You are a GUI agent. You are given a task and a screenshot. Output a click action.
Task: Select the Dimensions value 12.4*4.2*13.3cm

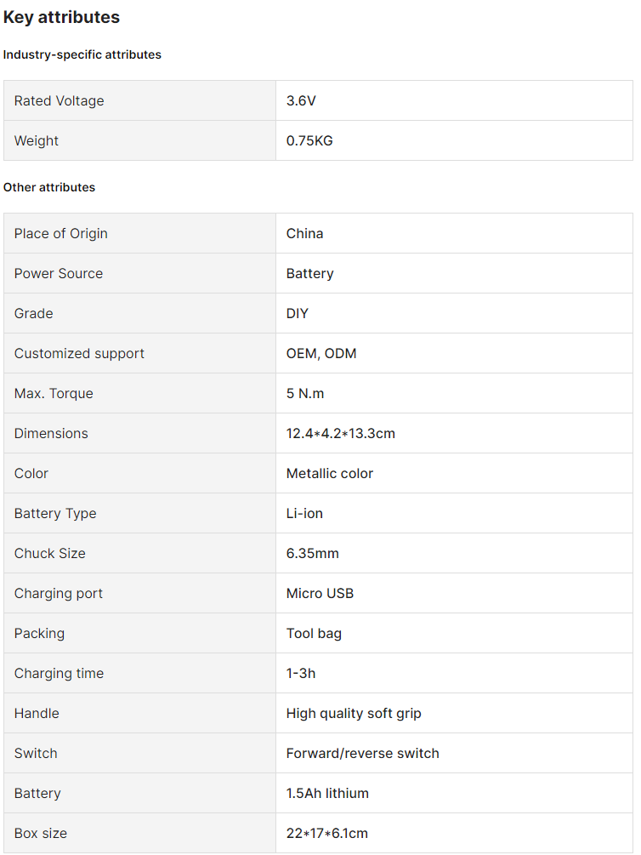(340, 433)
